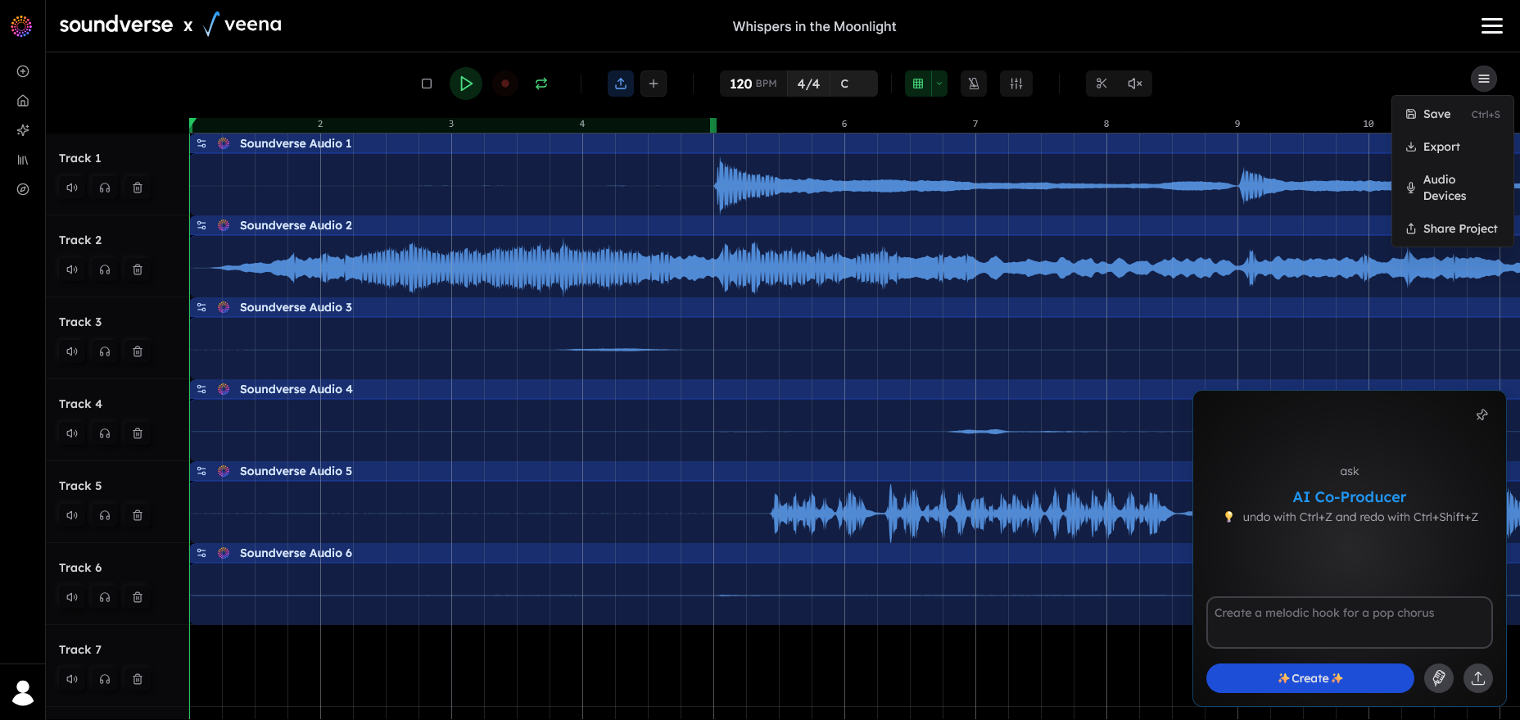
Task: Delete Track 2 with its trash icon
Action: click(138, 269)
